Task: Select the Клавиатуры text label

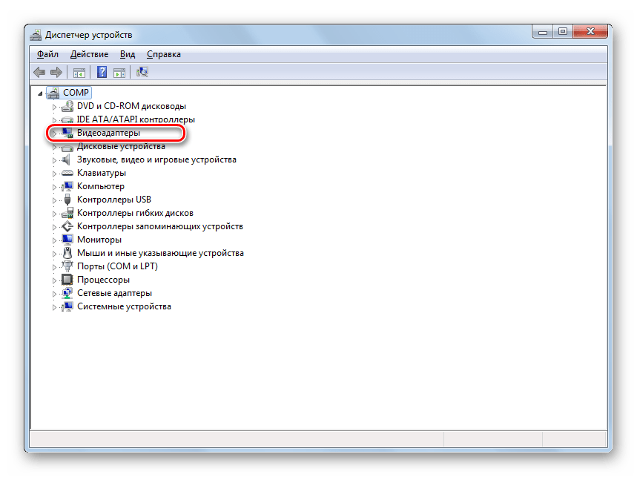Action: pyautogui.click(x=102, y=173)
